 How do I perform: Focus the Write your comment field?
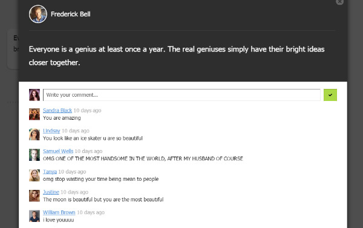point(181,95)
